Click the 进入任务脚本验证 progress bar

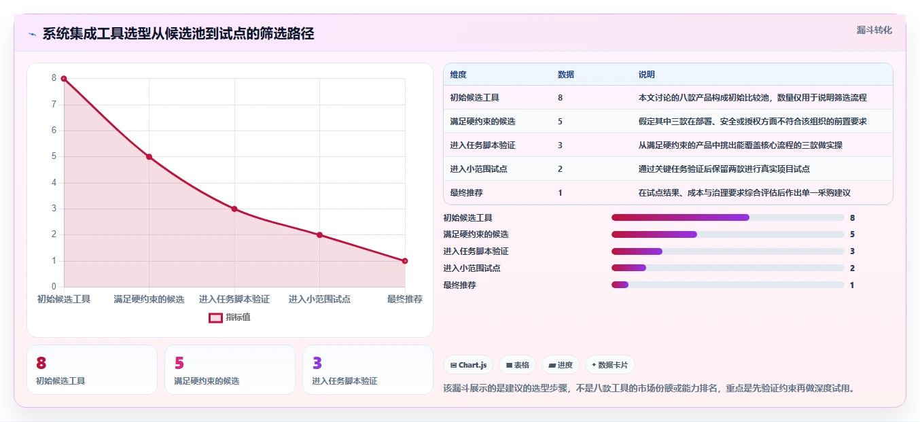[728, 251]
